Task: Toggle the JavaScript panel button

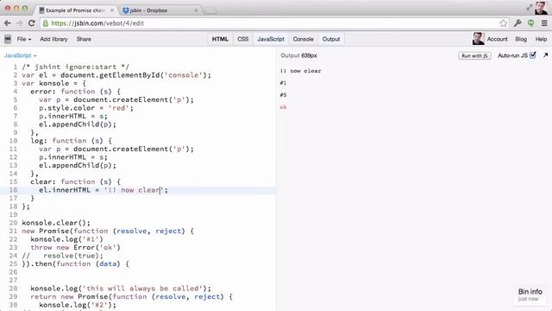Action: pos(270,39)
